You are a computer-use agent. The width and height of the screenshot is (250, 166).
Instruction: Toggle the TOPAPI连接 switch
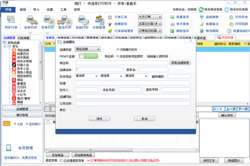88,56
